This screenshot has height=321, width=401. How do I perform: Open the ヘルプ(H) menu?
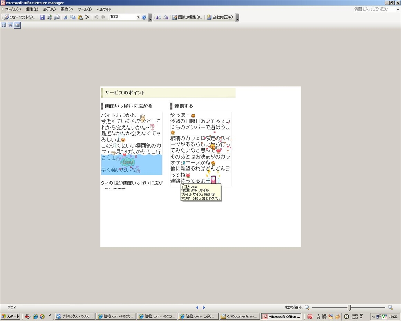(x=103, y=9)
